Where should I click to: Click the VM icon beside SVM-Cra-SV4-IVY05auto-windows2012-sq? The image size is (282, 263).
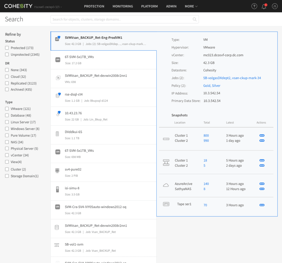58,207
